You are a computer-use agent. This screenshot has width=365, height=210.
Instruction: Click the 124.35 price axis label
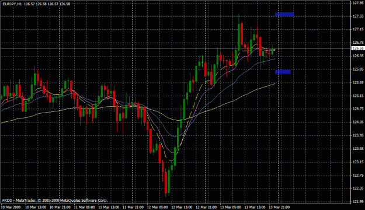[358, 122]
